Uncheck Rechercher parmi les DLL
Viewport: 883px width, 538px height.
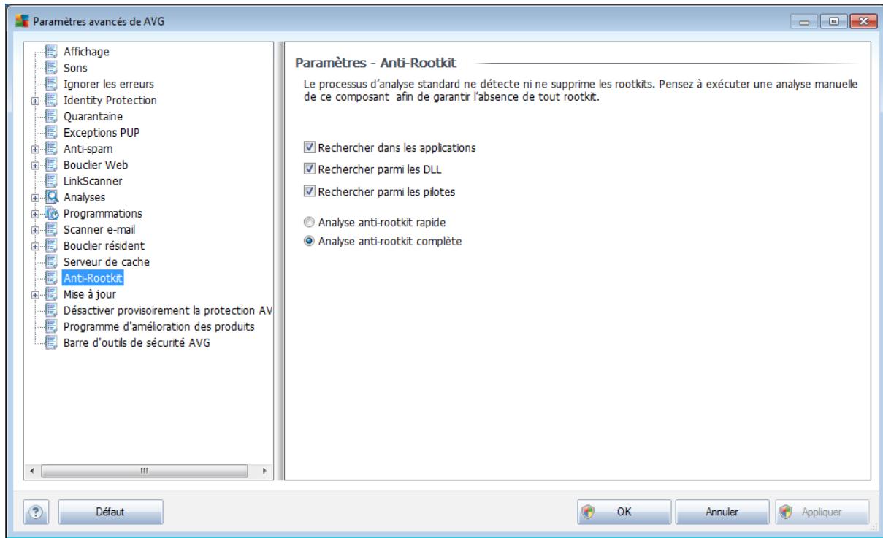click(310, 169)
